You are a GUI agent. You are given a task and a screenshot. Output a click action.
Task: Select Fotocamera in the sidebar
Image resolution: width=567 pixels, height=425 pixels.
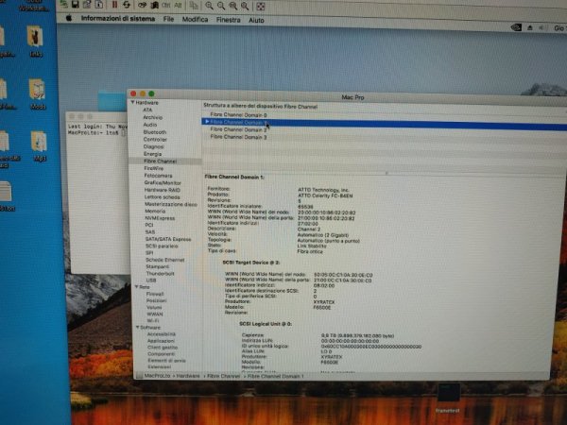pyautogui.click(x=158, y=176)
